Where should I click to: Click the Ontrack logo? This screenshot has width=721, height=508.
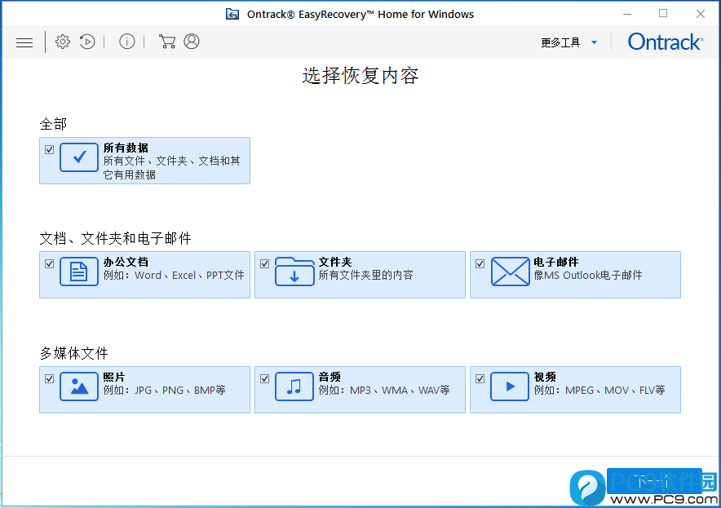click(666, 42)
